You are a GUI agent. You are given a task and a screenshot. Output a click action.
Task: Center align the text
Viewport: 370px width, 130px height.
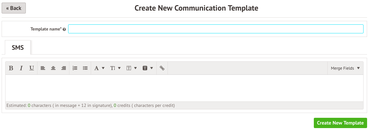coord(53,68)
